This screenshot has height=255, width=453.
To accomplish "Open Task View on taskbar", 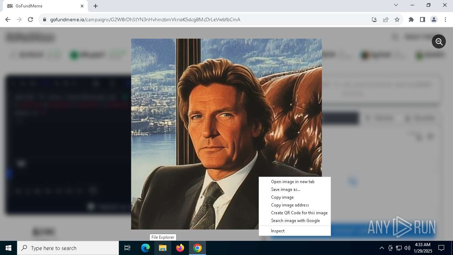I will click(x=127, y=248).
